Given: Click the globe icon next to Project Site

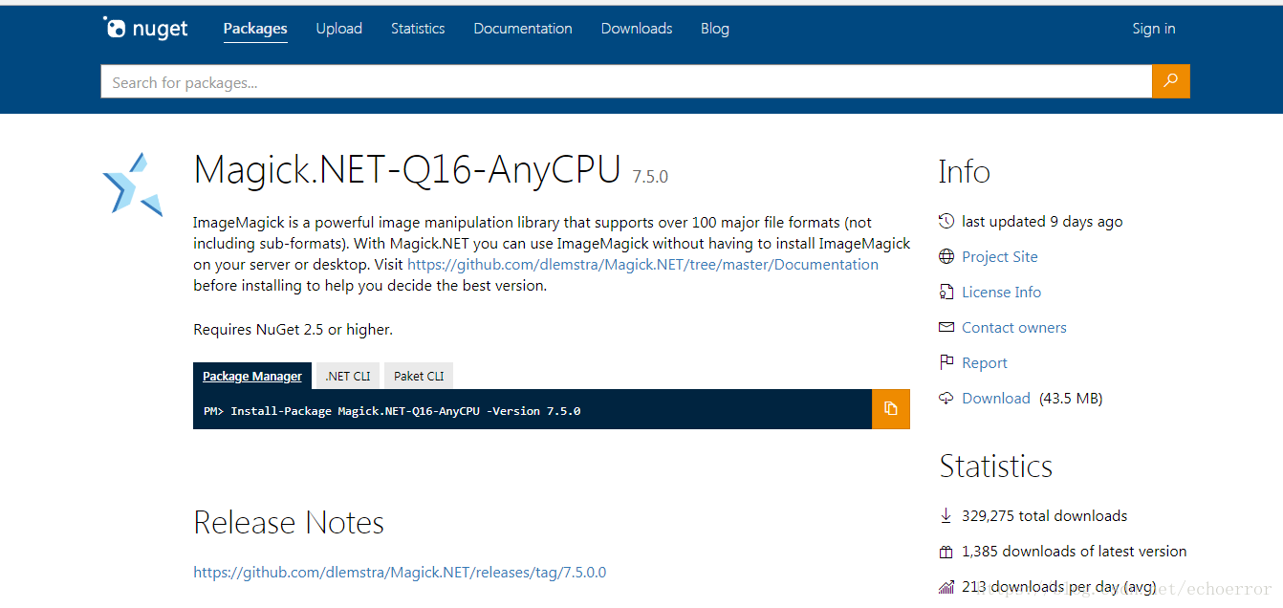Looking at the screenshot, I should tap(946, 256).
